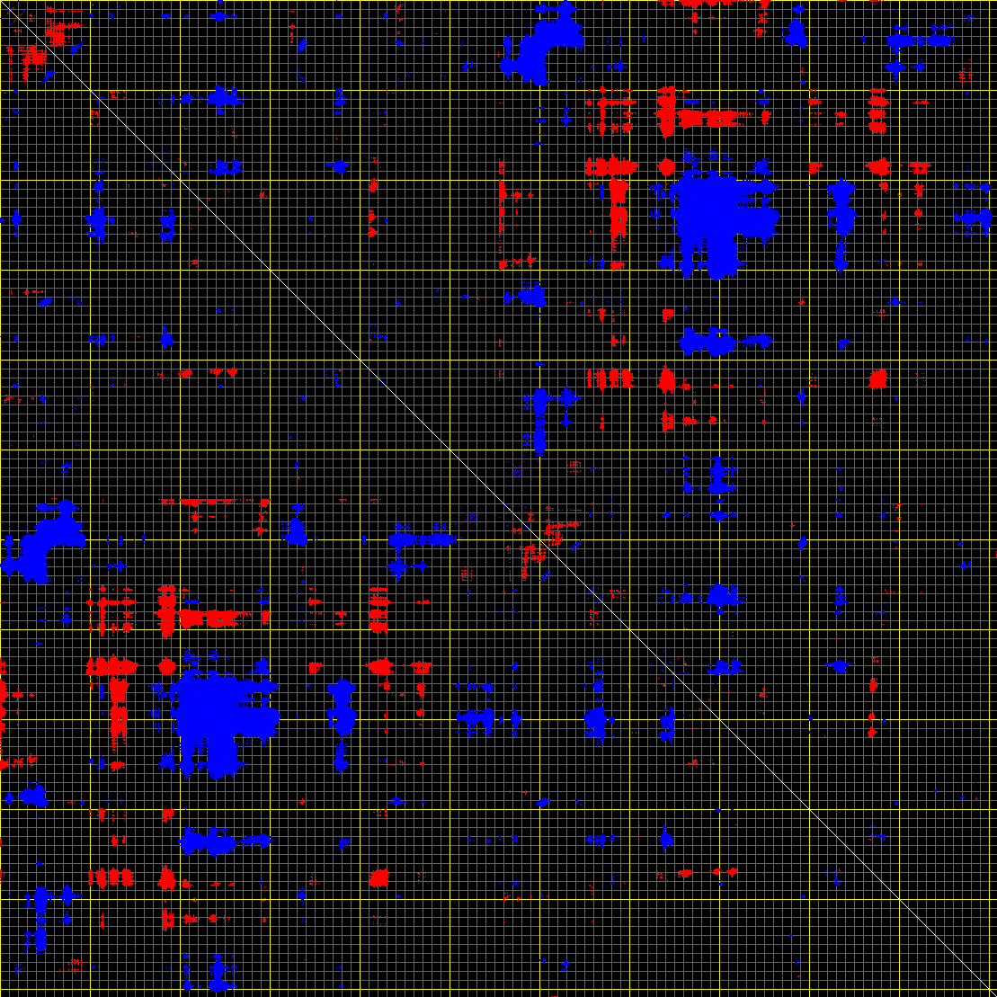997x997 pixels.
Task: Click the blue cluster at the far right edge
Action: tap(971, 218)
